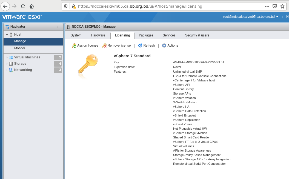Open the browser home page icon
The width and height of the screenshot is (289, 179).
point(32,6)
